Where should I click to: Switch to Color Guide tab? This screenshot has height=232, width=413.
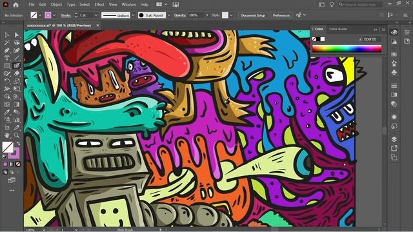pos(338,29)
